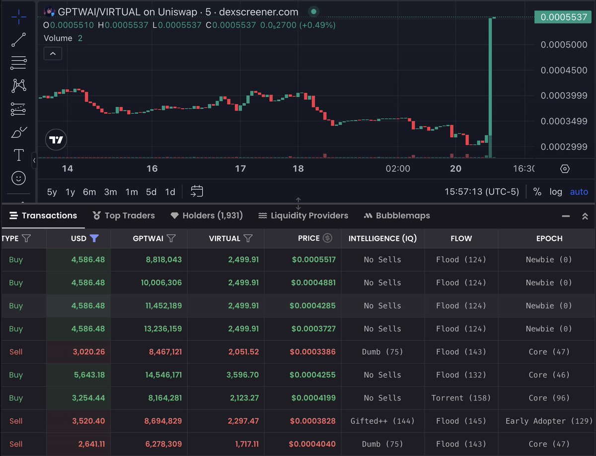Screen dimensions: 596x456
Task: Set chart range to 1d
Action: pyautogui.click(x=170, y=192)
